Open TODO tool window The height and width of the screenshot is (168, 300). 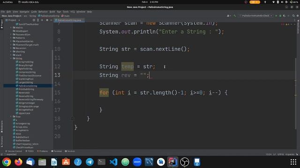click(30, 151)
